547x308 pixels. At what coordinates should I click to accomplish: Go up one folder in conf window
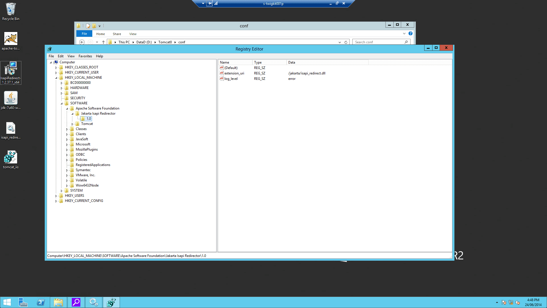click(103, 42)
